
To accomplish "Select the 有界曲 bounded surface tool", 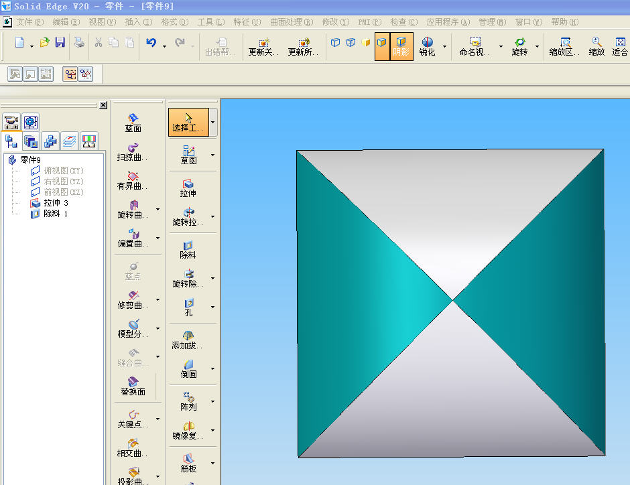I will [133, 181].
